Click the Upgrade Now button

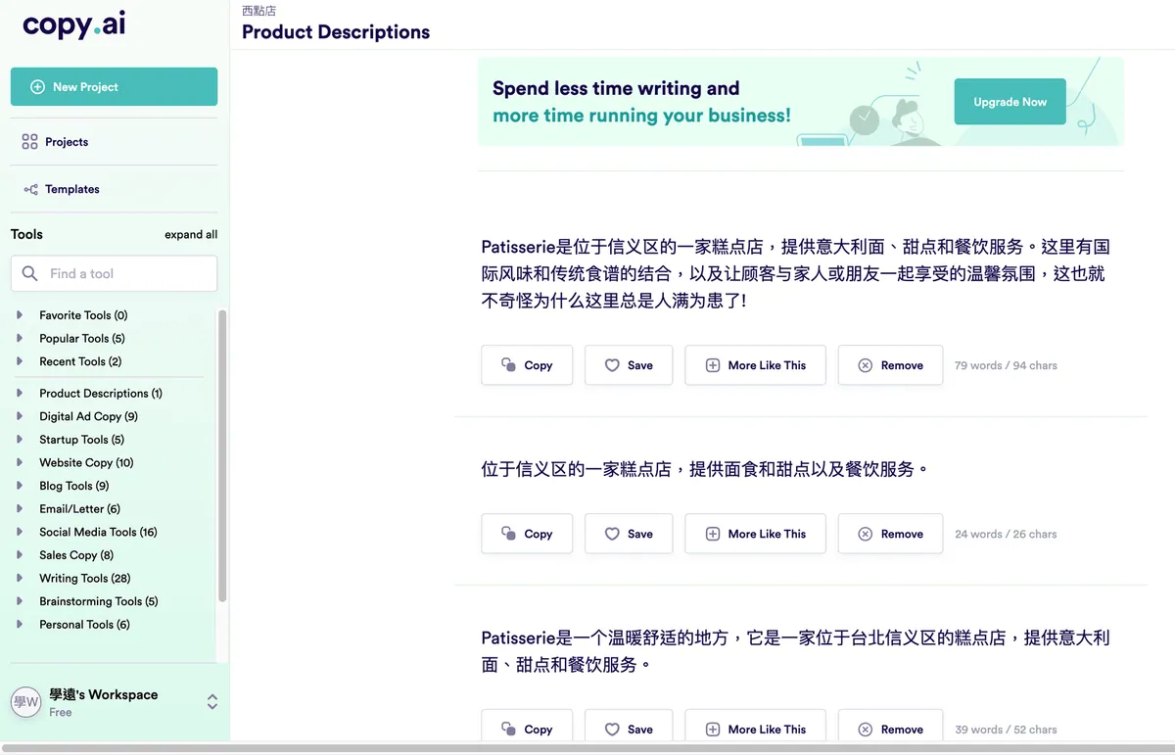click(x=1010, y=102)
